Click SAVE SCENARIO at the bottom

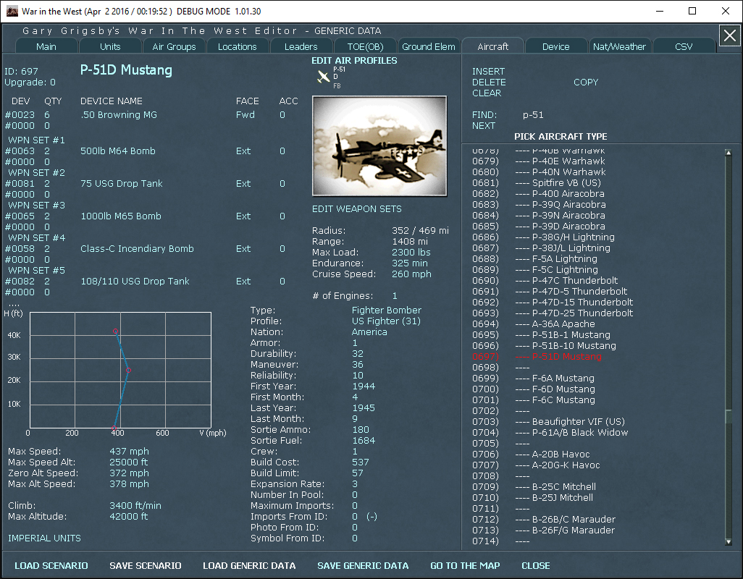coord(145,565)
